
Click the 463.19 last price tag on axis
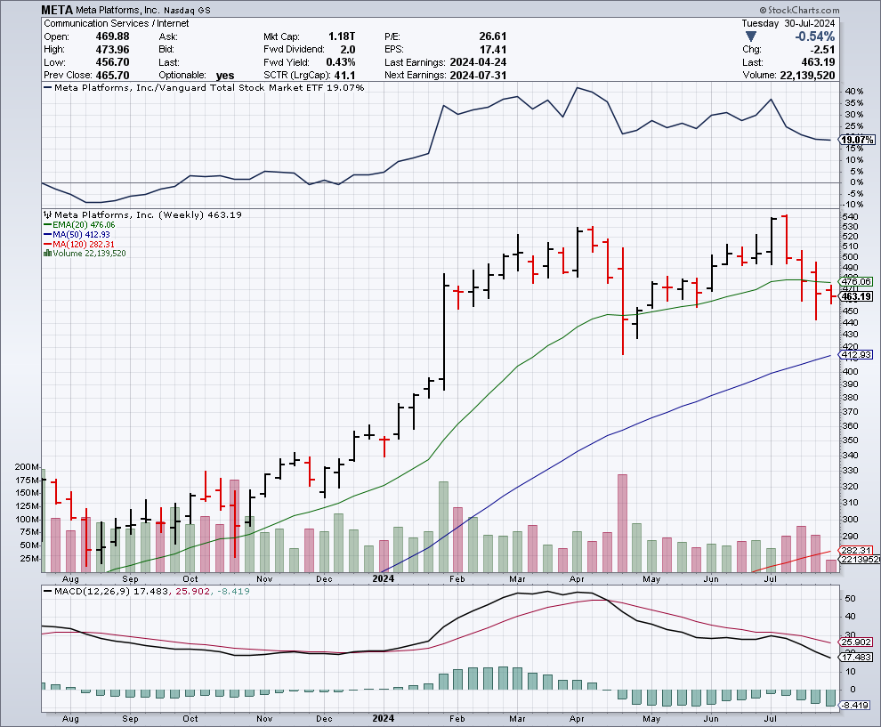857,296
